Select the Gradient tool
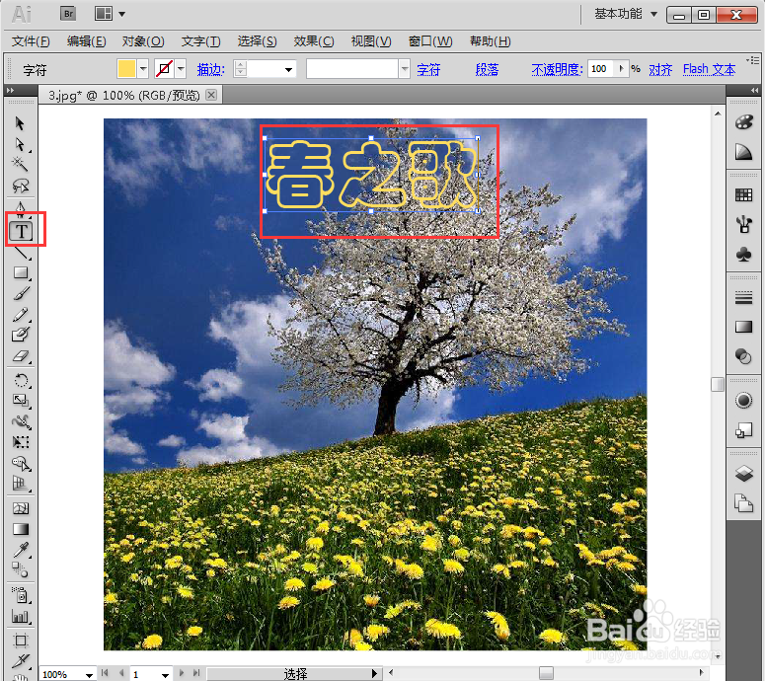This screenshot has width=765, height=681. click(x=21, y=529)
